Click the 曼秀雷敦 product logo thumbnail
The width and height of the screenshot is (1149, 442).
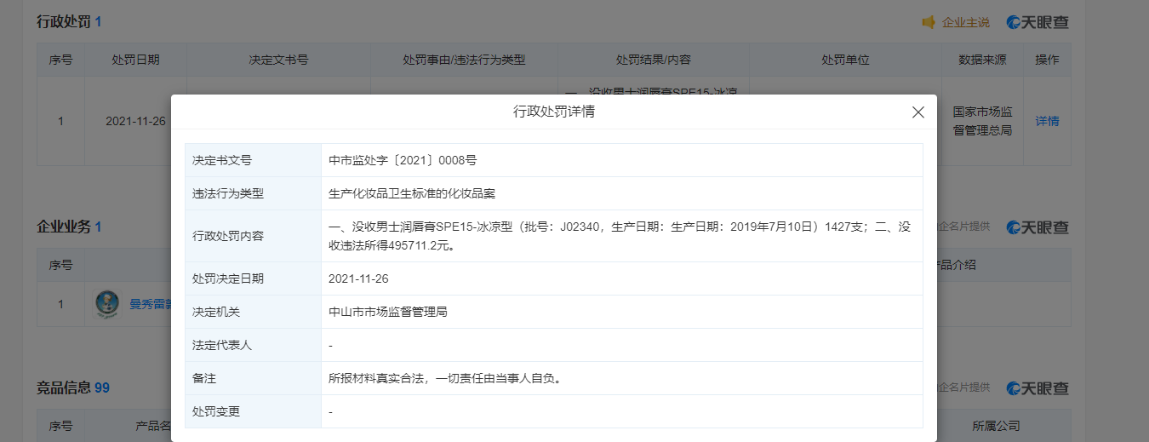(x=107, y=304)
